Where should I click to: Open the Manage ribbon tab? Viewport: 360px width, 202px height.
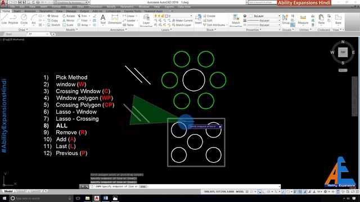pyautogui.click(x=71, y=11)
